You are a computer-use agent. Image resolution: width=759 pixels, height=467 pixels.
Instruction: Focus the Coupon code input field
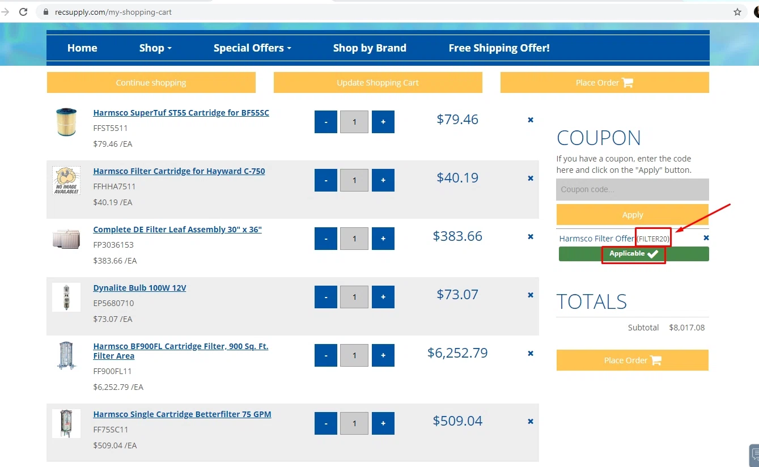[x=633, y=189]
